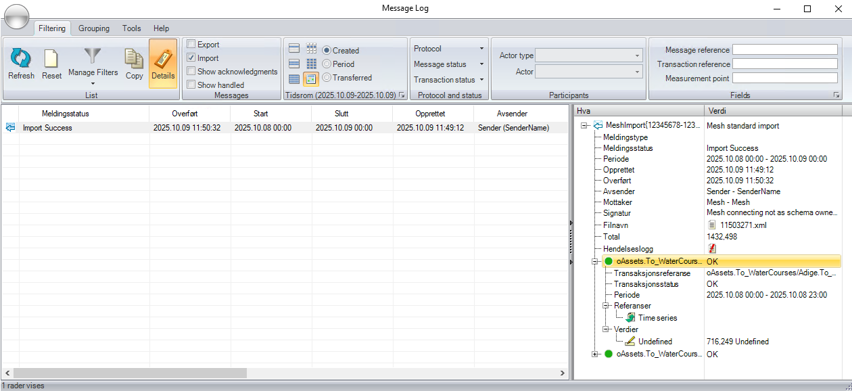The height and width of the screenshot is (391, 852).
Task: Open the Tools ribbon tab
Action: point(131,28)
